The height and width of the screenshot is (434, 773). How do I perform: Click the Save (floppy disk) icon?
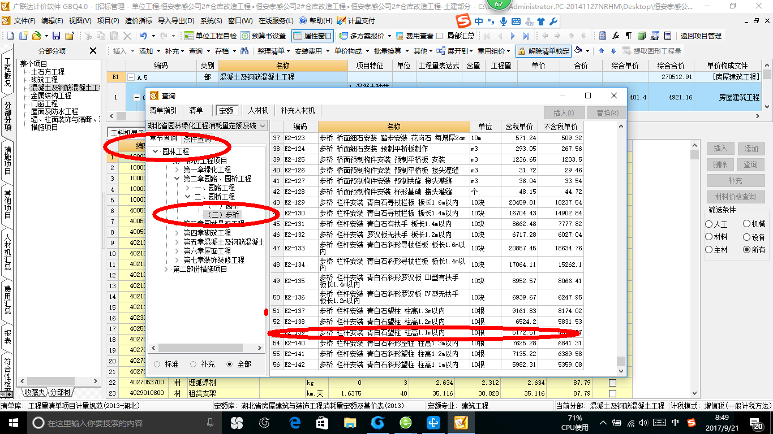point(57,36)
